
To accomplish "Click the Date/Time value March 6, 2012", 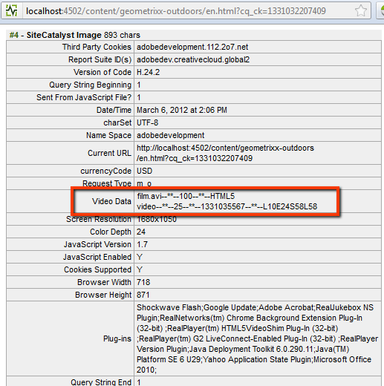I will coord(182,110).
